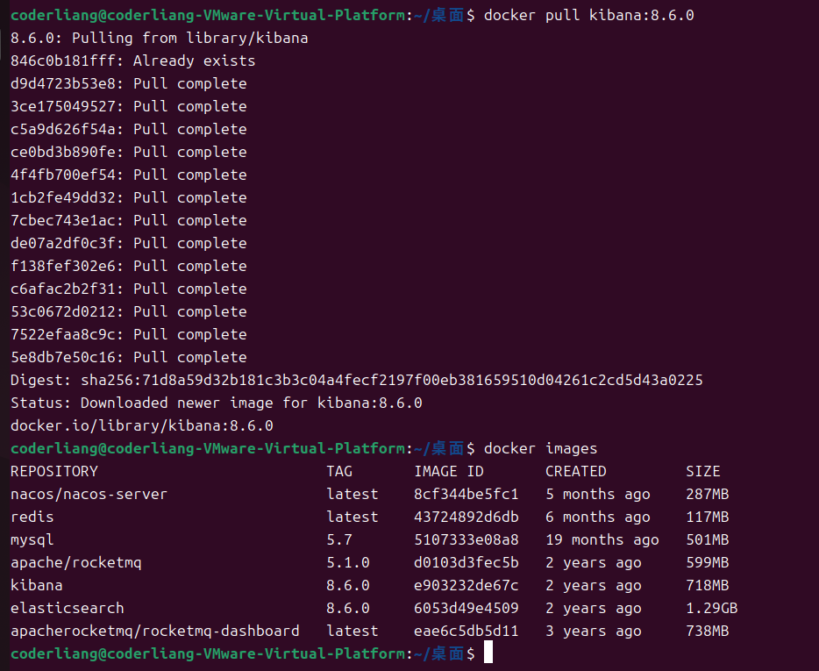The width and height of the screenshot is (819, 671).
Task: Click the '8.6.0' tag in the elasticsearch row
Action: coord(348,609)
